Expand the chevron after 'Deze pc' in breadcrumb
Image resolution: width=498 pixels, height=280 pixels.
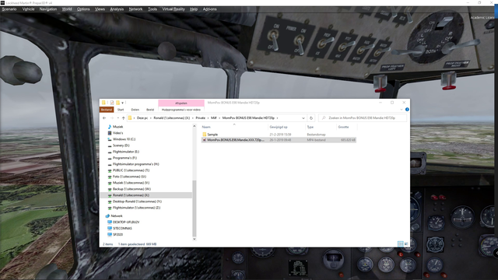150,117
